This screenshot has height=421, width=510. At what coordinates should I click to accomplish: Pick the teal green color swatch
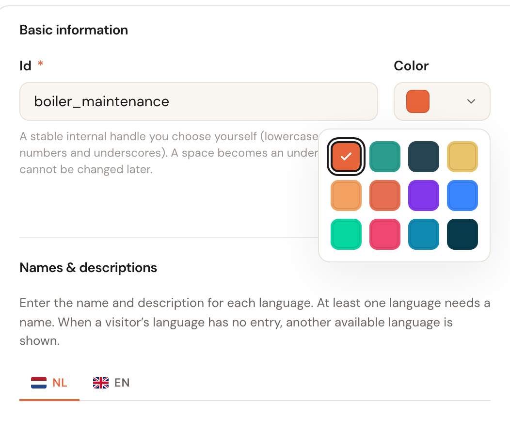point(385,157)
